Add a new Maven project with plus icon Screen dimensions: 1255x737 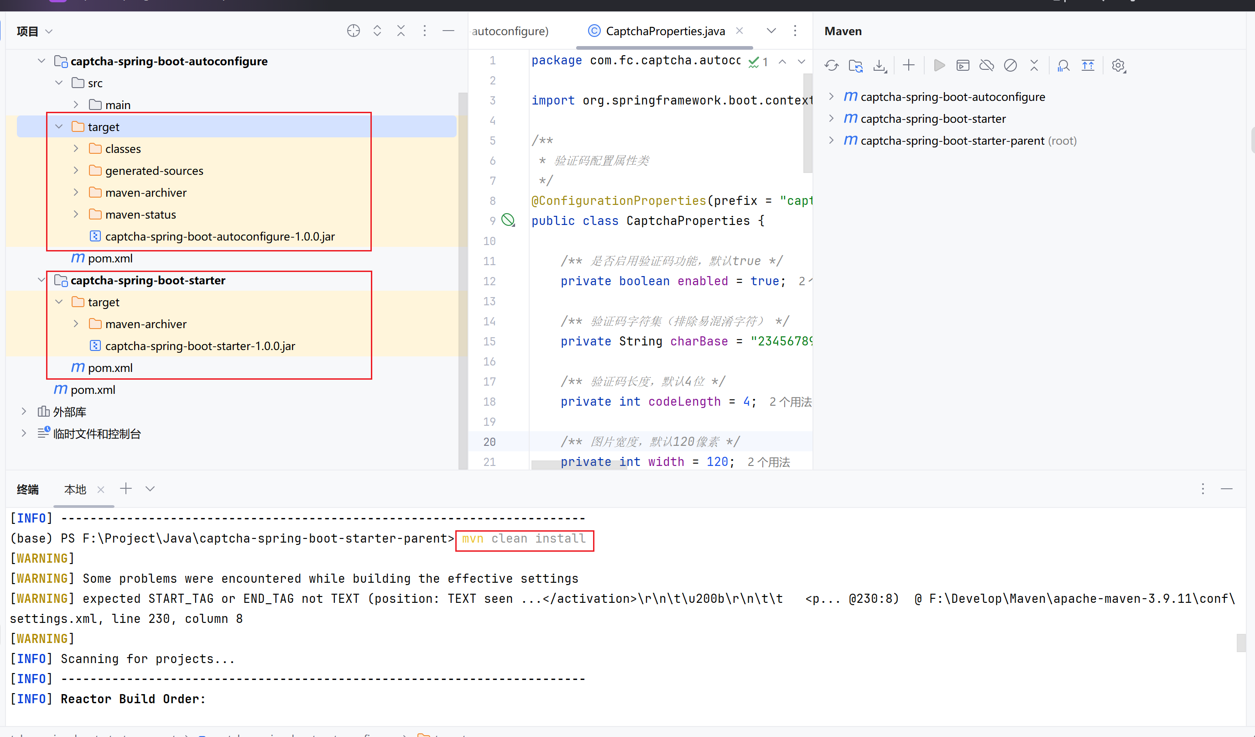pyautogui.click(x=908, y=65)
